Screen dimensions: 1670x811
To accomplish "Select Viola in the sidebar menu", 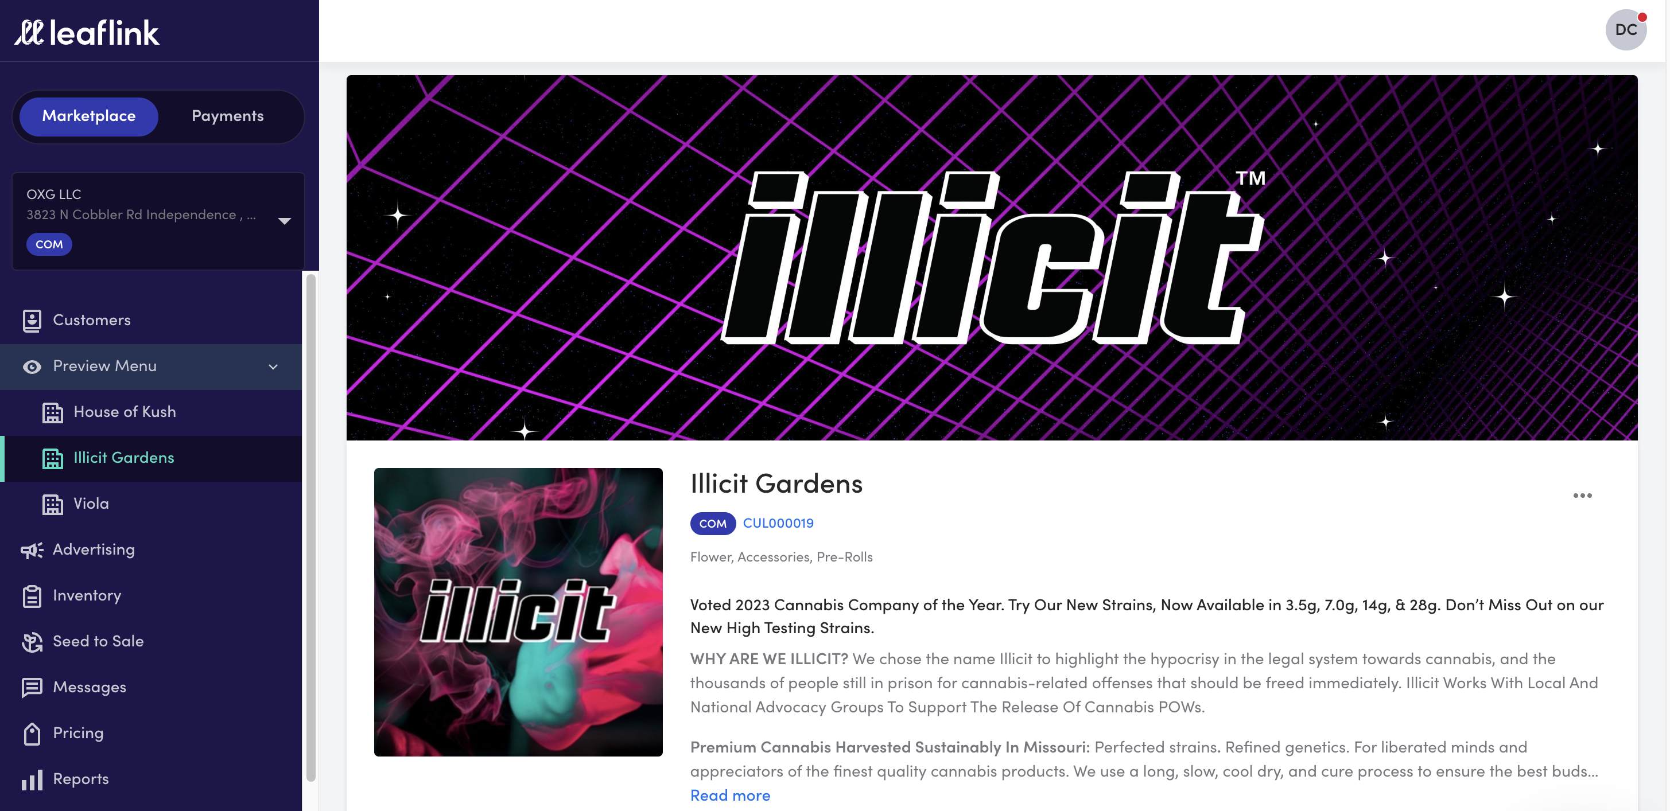I will [91, 502].
